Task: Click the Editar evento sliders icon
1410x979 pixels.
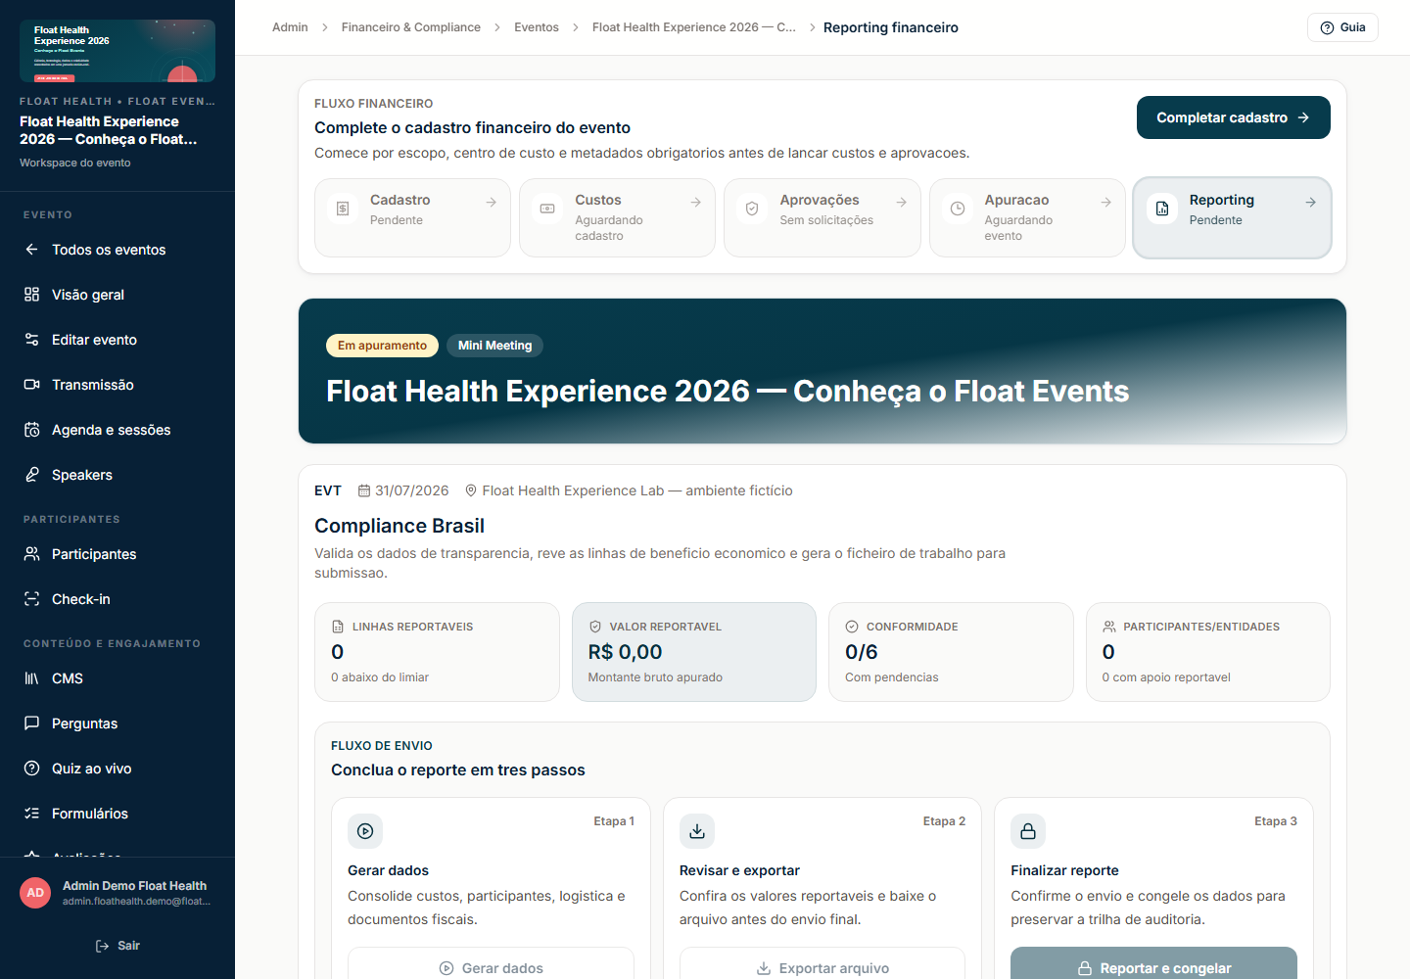Action: coord(31,340)
